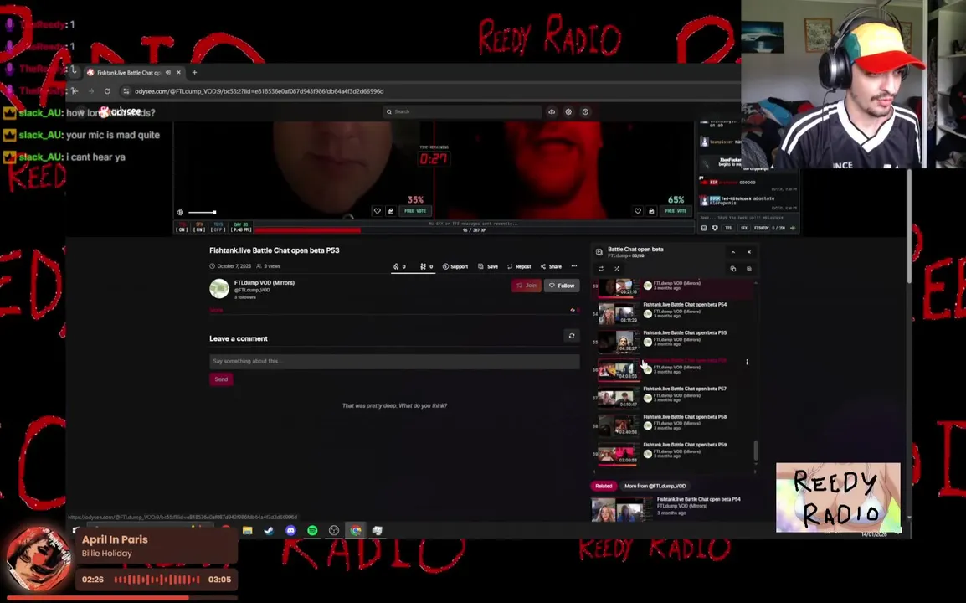Click lock icon beside right FREE VOTE
Viewport: 966px width, 603px height.
pos(651,211)
